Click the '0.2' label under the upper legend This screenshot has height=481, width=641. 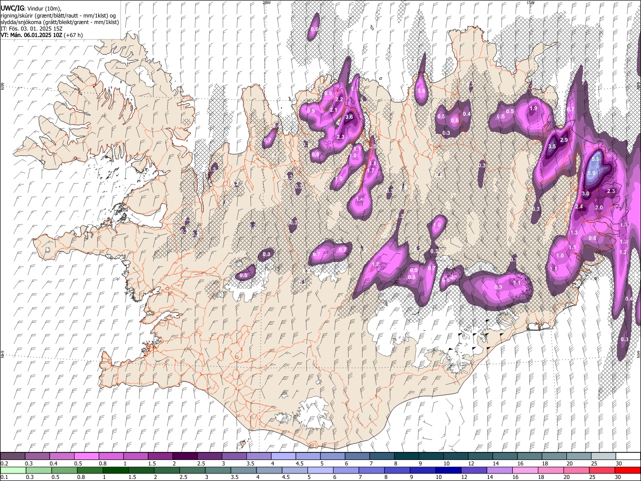point(4,463)
